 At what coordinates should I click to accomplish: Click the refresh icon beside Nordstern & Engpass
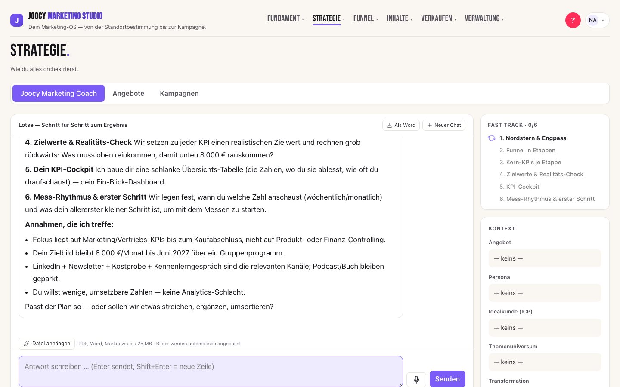click(492, 138)
